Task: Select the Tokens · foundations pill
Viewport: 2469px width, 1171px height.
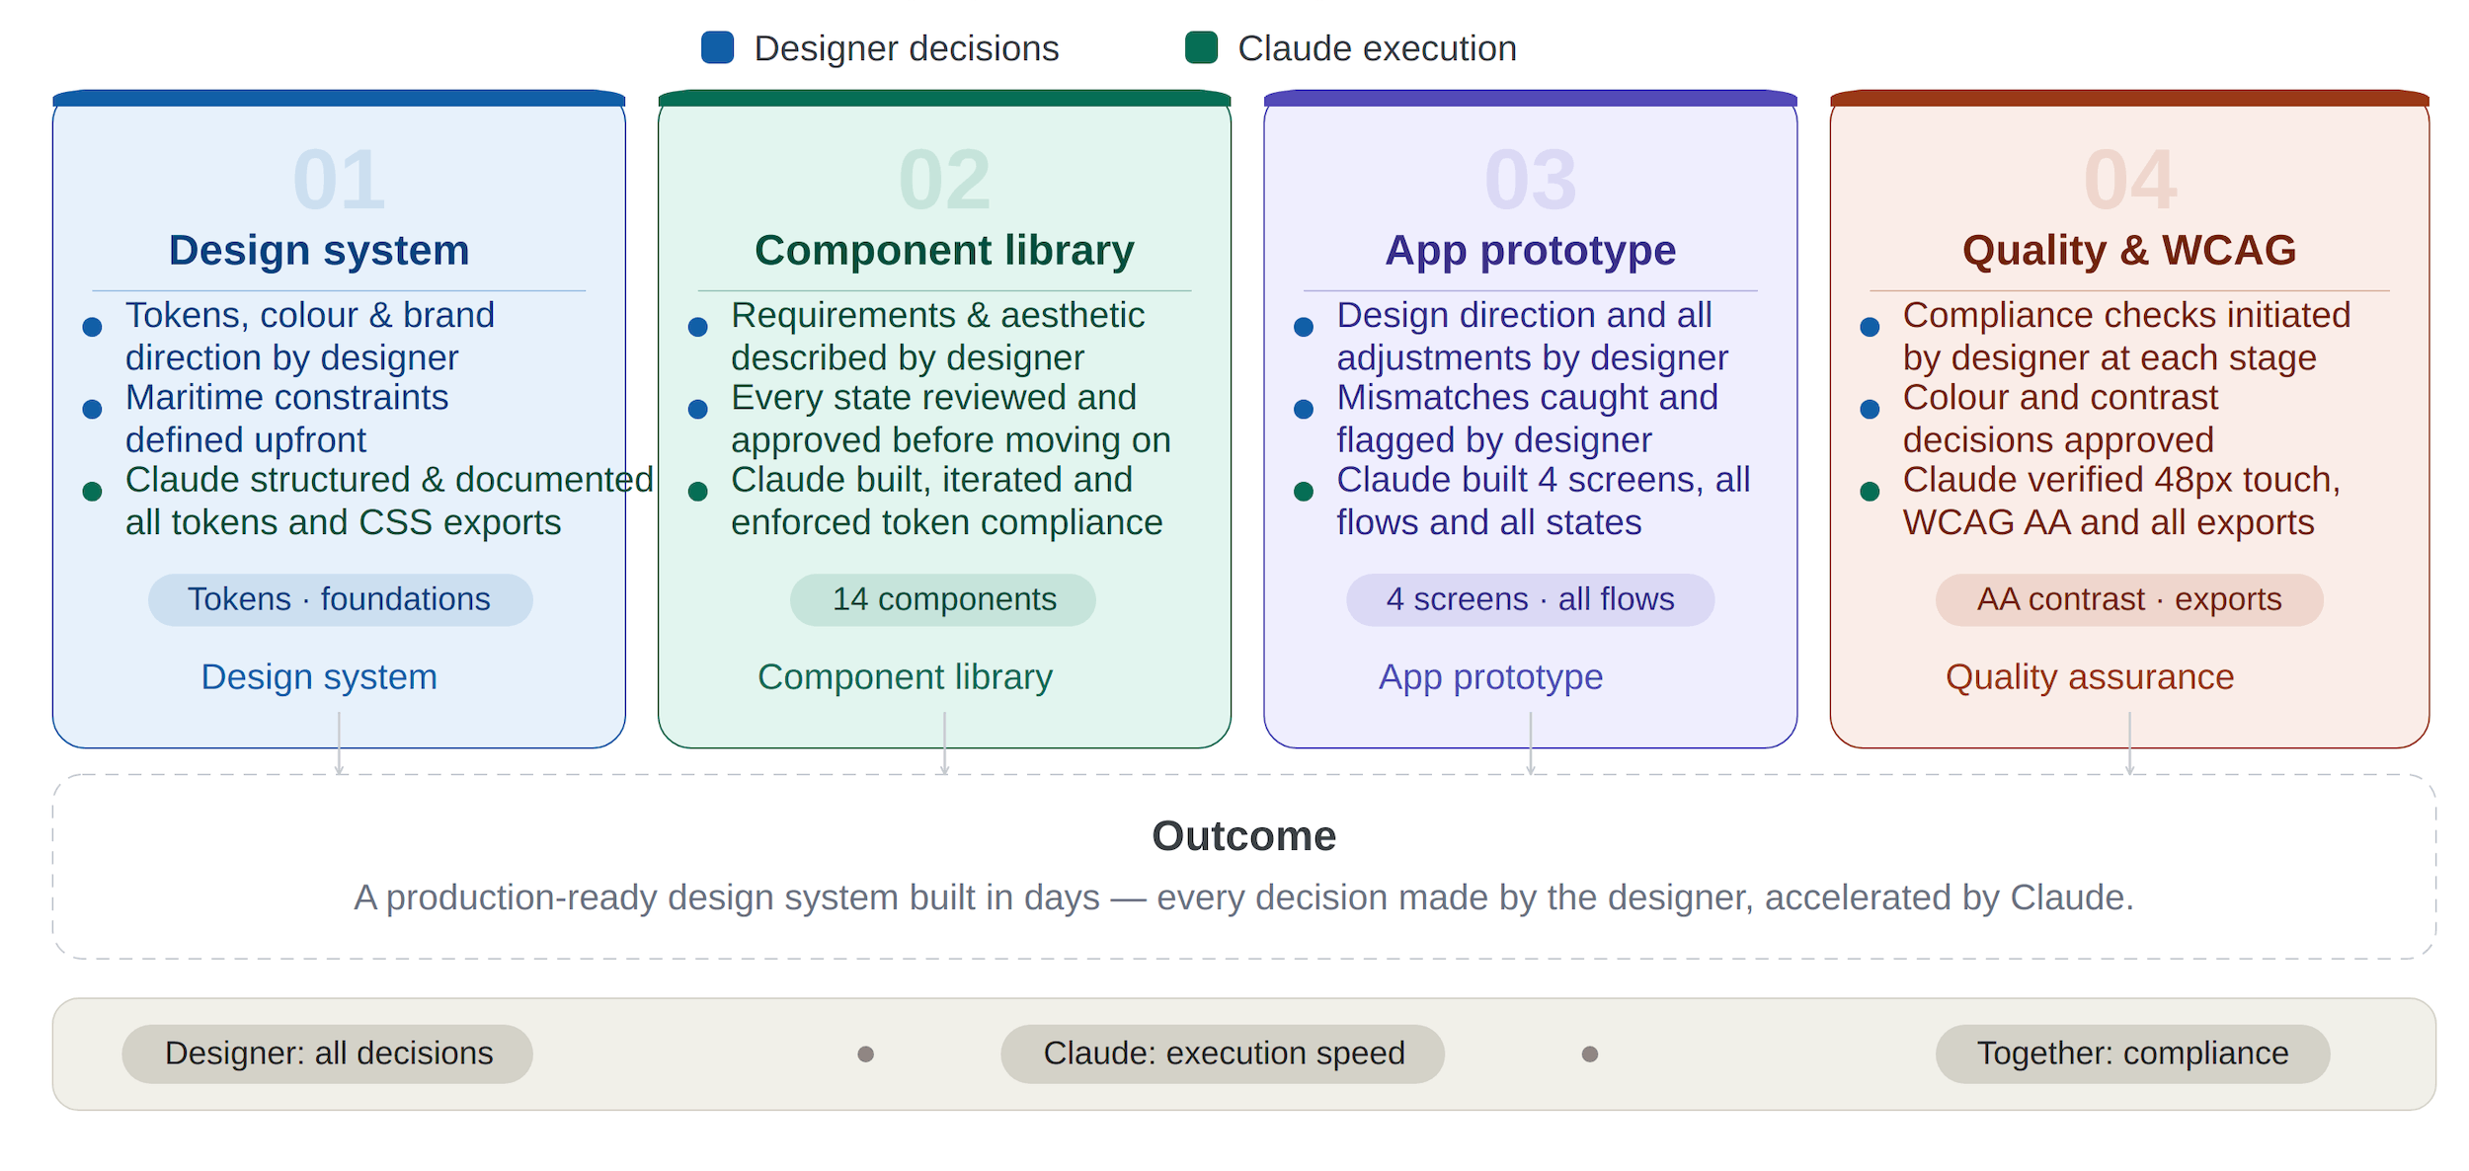Action: tap(340, 599)
